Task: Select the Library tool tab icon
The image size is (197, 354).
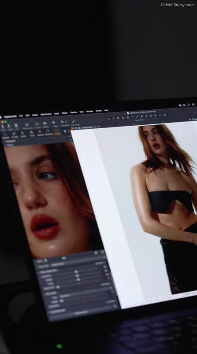Action: coord(5,135)
